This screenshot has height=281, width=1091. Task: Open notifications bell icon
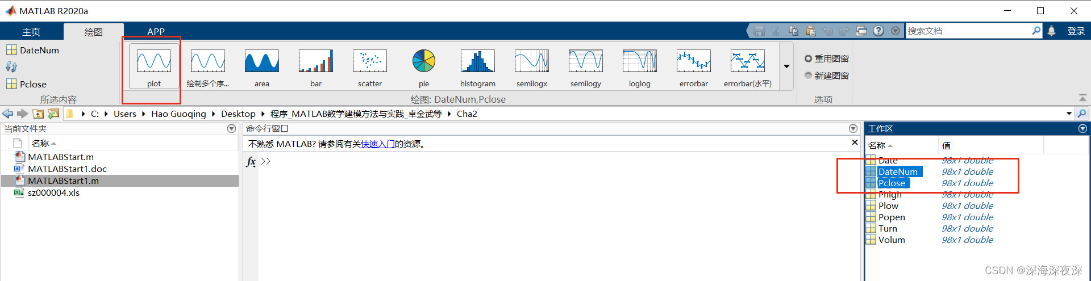(1052, 31)
